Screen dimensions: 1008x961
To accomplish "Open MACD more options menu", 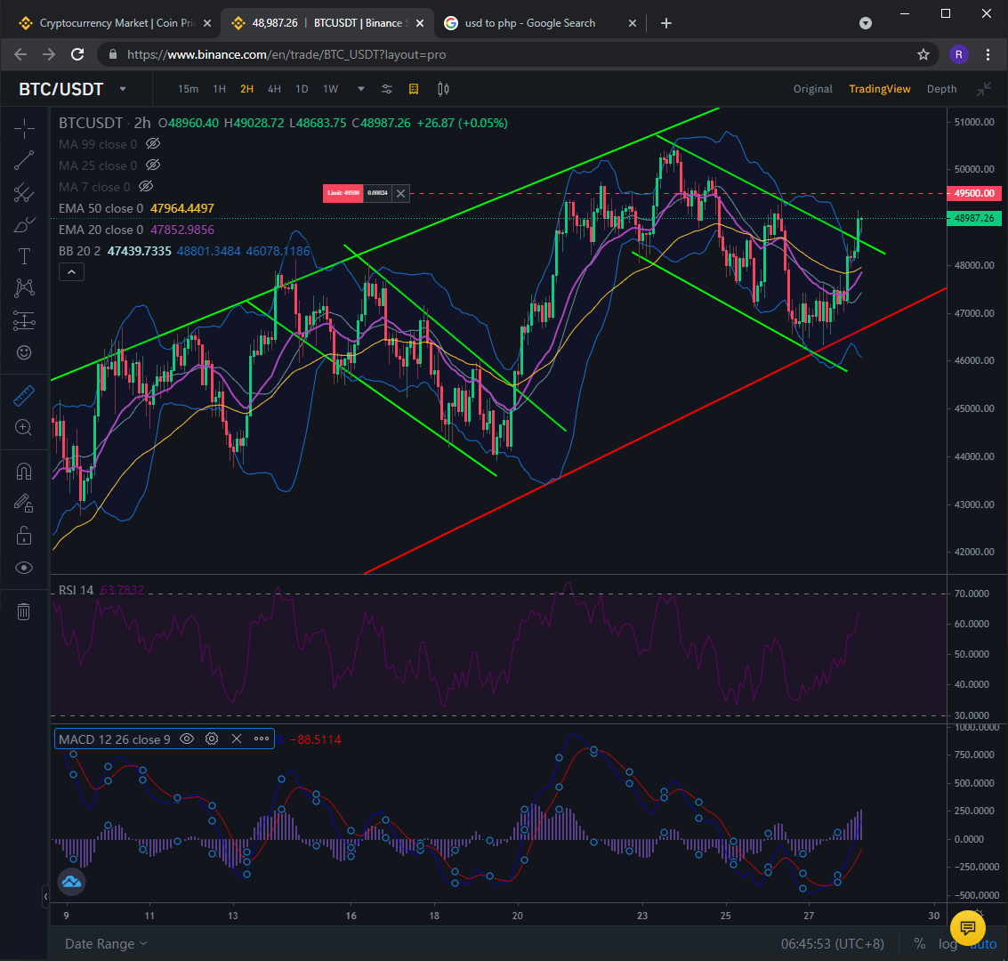I will pyautogui.click(x=262, y=739).
